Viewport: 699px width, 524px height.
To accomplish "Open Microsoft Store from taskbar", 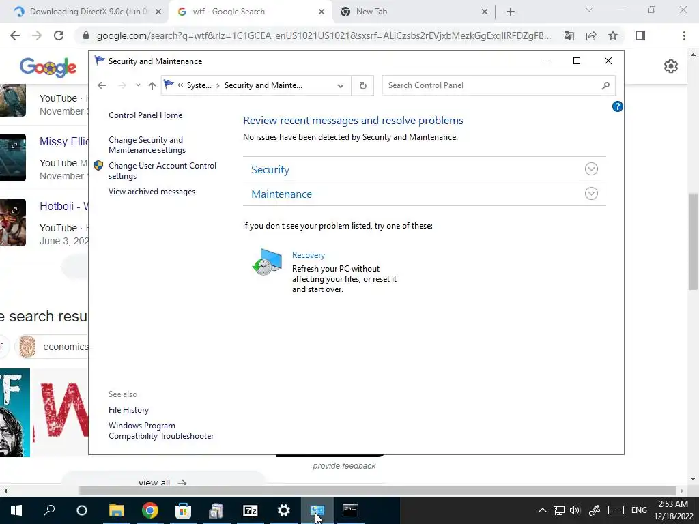I will (x=183, y=510).
